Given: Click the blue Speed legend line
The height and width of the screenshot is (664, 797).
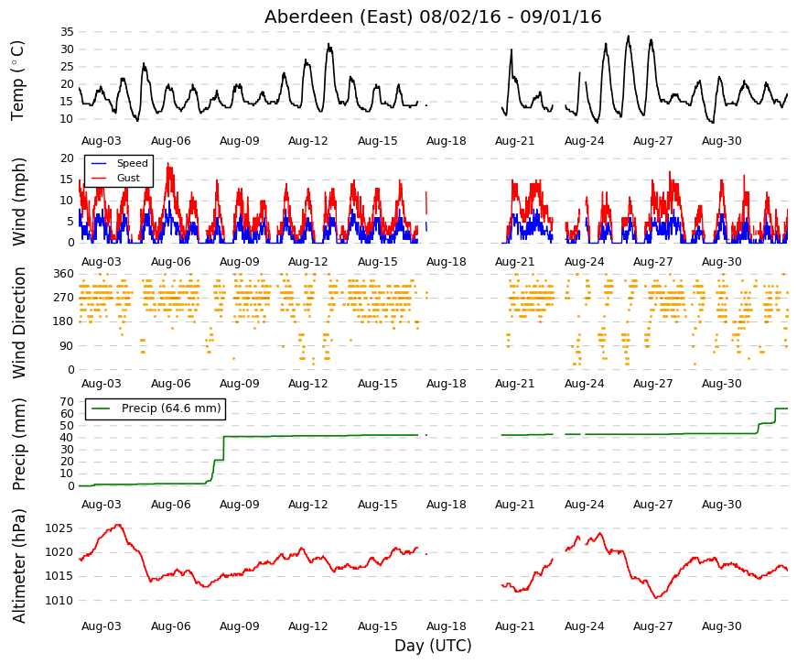Looking at the screenshot, I should (99, 163).
